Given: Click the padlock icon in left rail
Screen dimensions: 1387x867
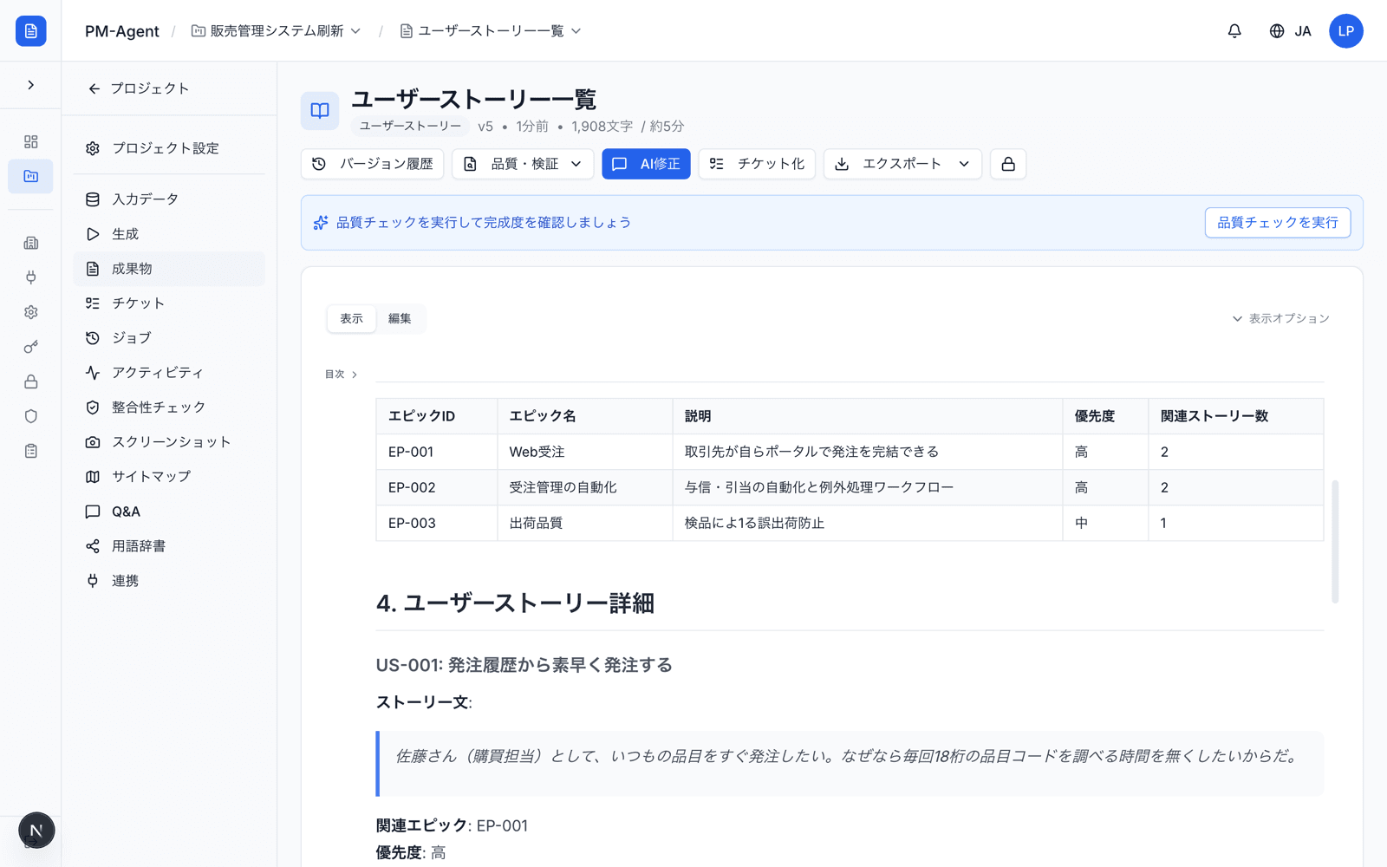Looking at the screenshot, I should [x=30, y=381].
